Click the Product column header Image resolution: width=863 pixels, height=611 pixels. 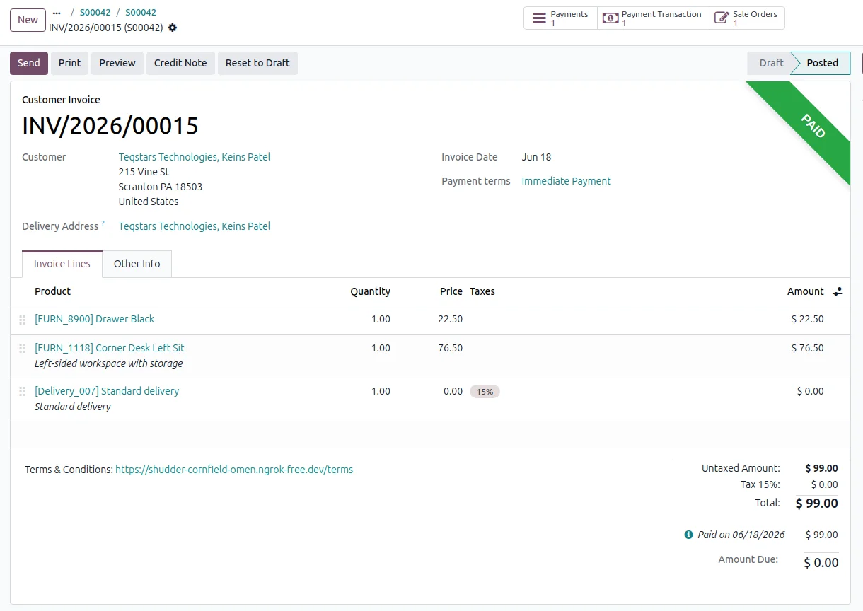click(x=53, y=291)
